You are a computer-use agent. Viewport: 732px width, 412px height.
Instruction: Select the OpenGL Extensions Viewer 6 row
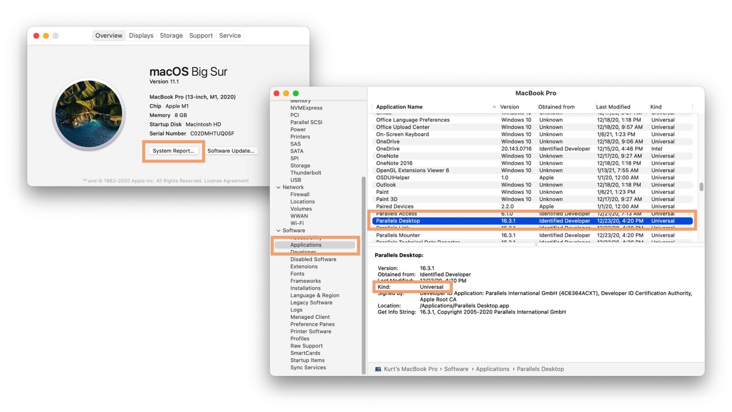coord(532,170)
